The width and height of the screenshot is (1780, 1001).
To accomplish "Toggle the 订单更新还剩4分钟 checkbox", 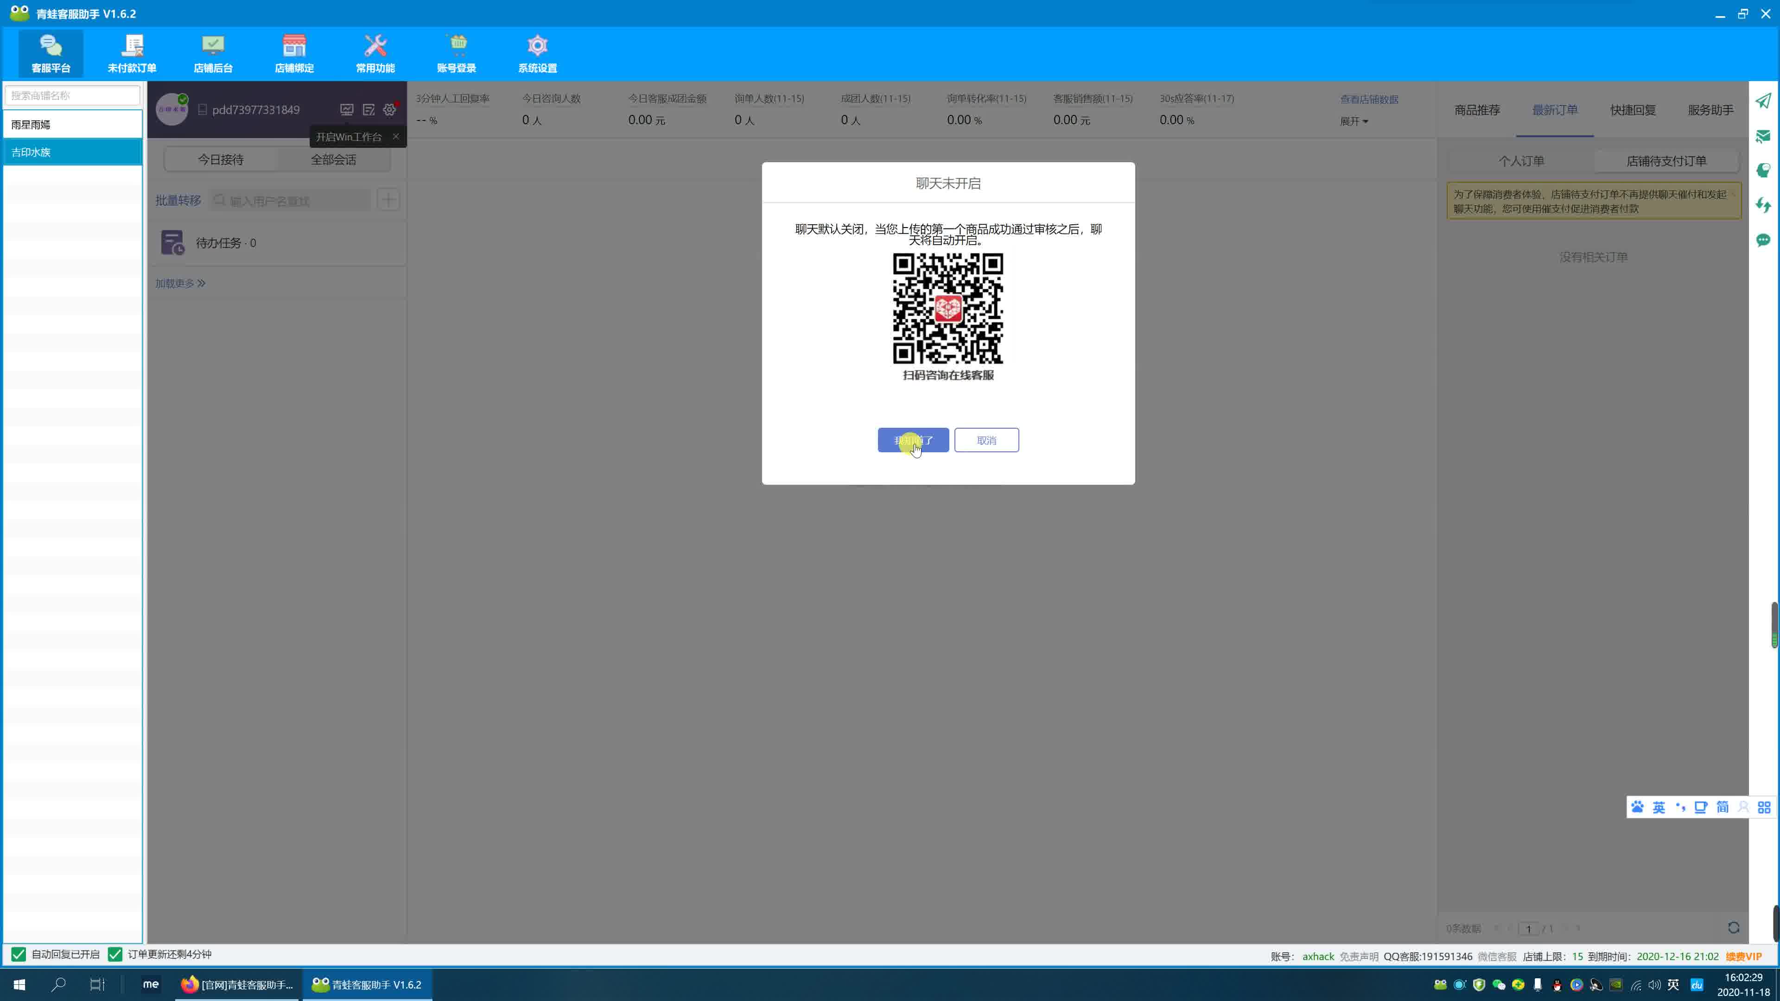I will (x=114, y=954).
